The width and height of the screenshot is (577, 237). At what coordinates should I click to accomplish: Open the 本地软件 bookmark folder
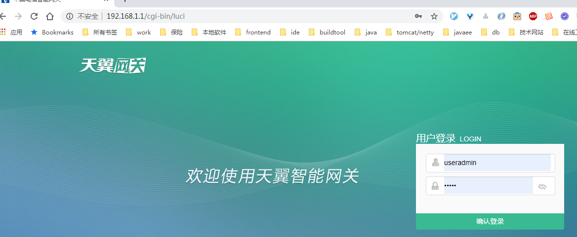(209, 33)
